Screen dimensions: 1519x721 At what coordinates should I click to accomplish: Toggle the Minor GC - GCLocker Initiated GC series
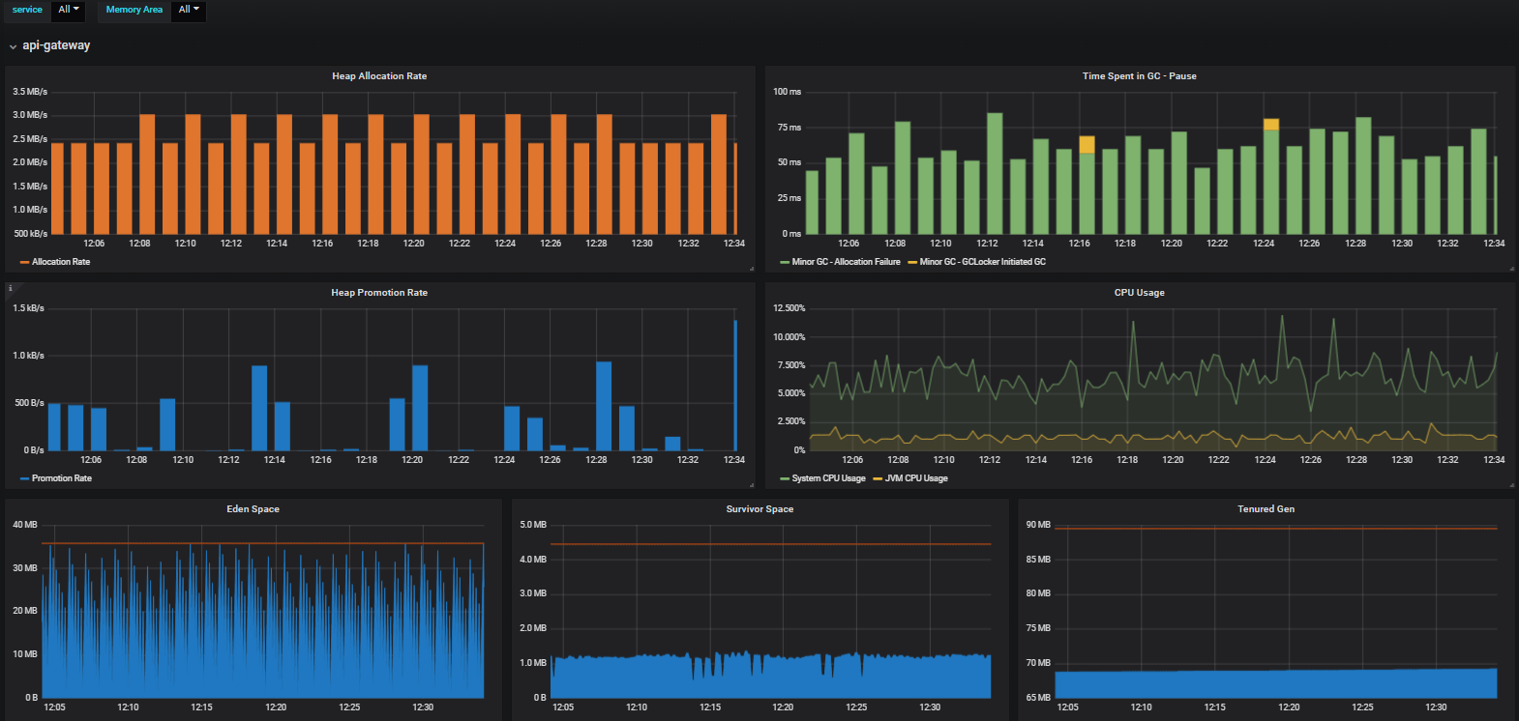coord(982,262)
